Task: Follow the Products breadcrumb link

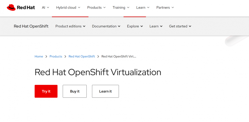Action: (56, 56)
